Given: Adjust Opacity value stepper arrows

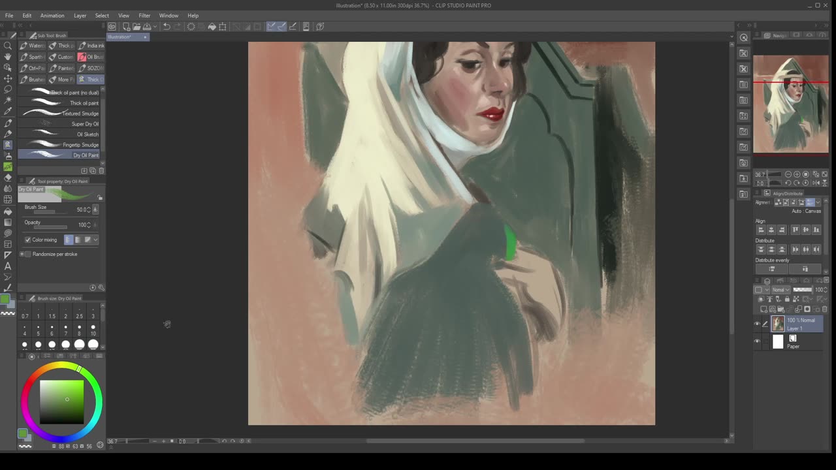Looking at the screenshot, I should [x=89, y=225].
